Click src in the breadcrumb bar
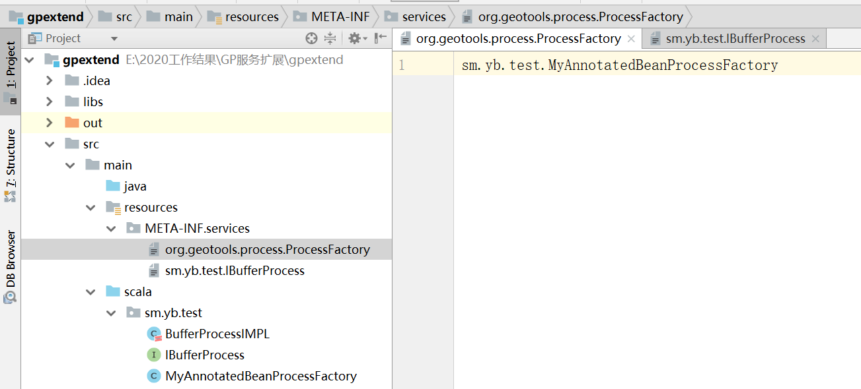 pos(116,16)
